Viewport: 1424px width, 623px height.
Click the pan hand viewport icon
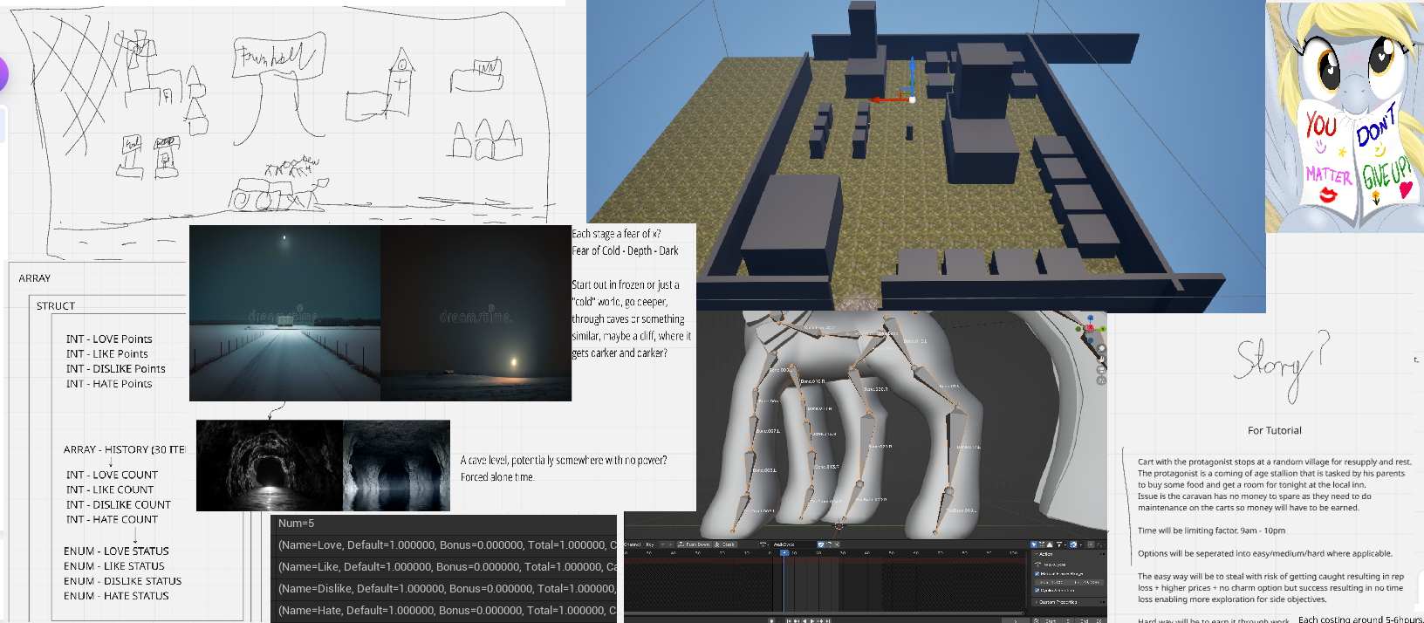click(x=1101, y=359)
